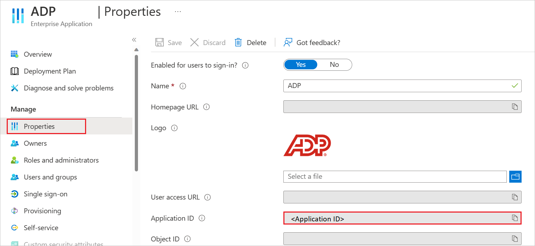Copy the User access URL
Viewport: 535px width, 246px height.
click(x=515, y=197)
